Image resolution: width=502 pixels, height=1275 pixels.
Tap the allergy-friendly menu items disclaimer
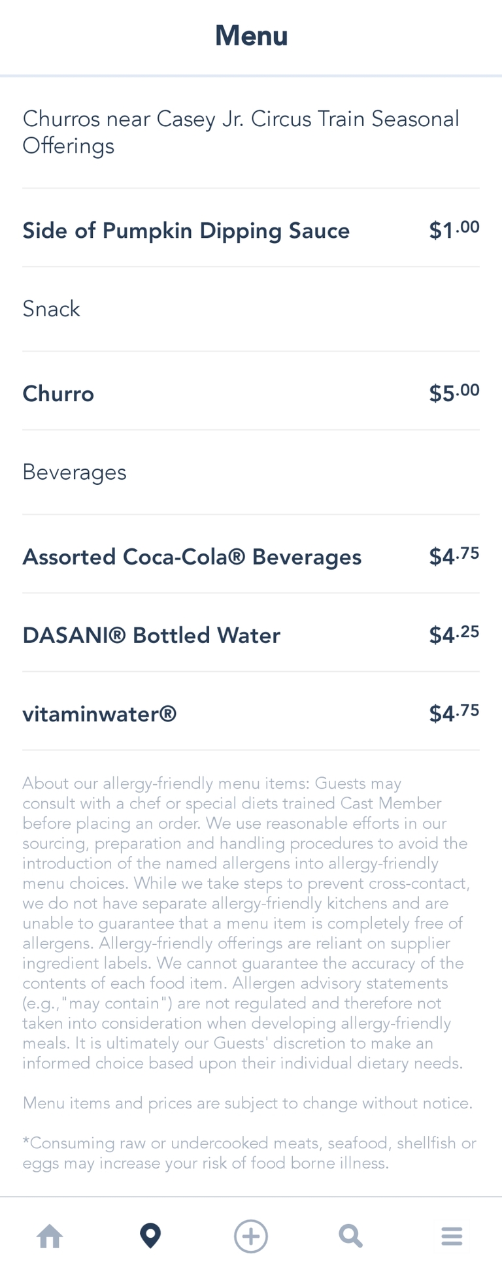coord(245,923)
